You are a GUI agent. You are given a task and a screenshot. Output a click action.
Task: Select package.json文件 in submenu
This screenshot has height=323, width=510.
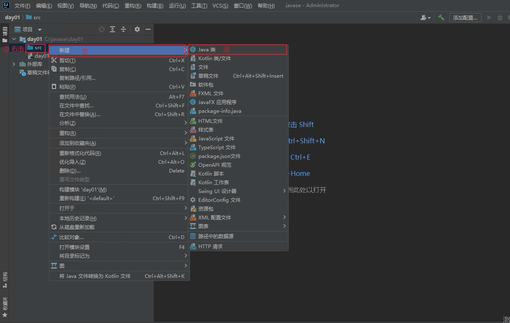(x=238, y=156)
